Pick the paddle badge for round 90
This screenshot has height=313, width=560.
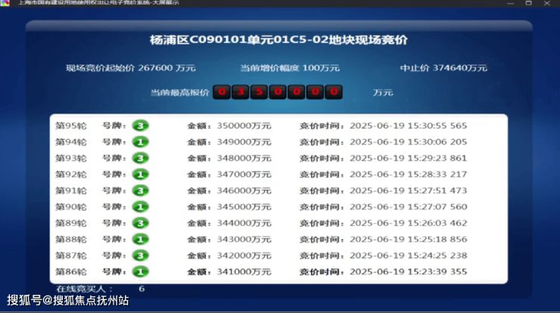(140, 206)
